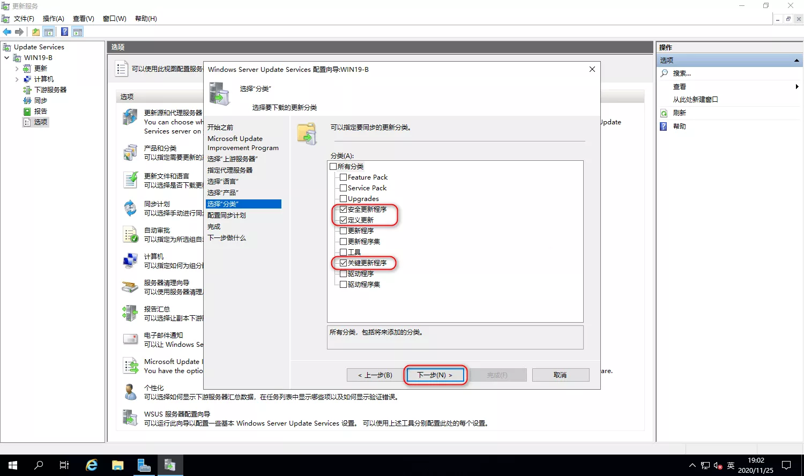
Task: Uncheck the 安全更新程序 checkbox
Action: coord(344,210)
